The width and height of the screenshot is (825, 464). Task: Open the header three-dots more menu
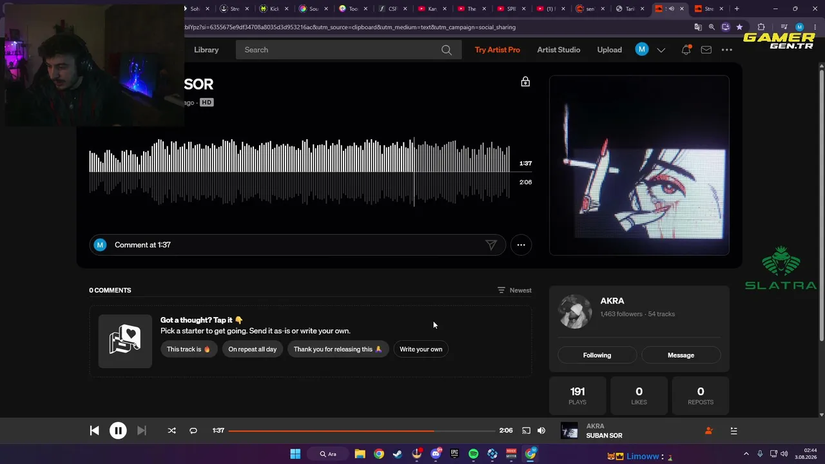click(727, 50)
